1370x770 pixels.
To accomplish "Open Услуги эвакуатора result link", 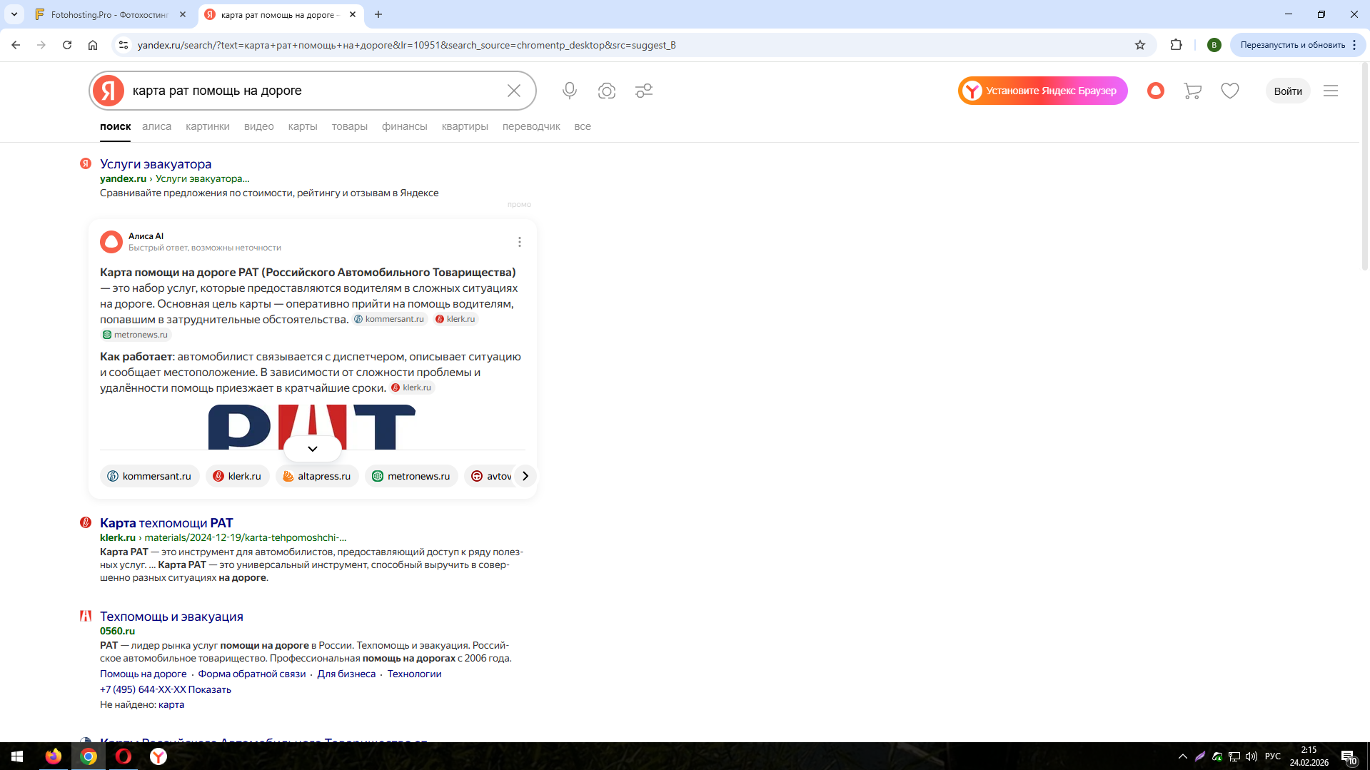I will [156, 164].
